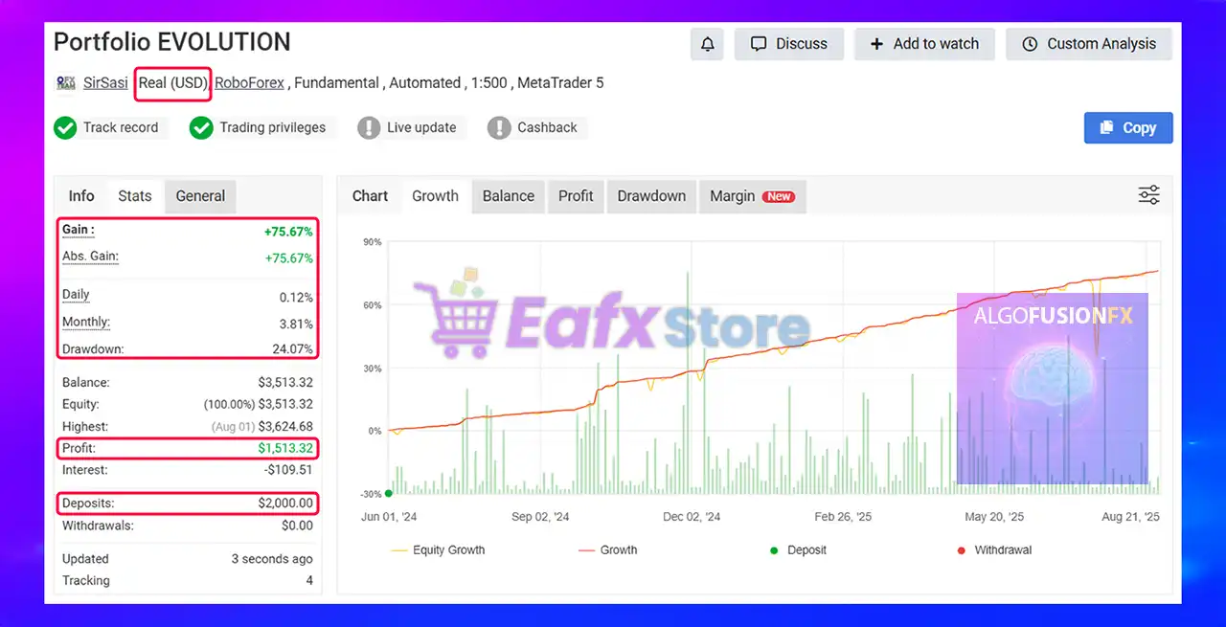
Task: Click the Daily label
Action: click(x=76, y=295)
